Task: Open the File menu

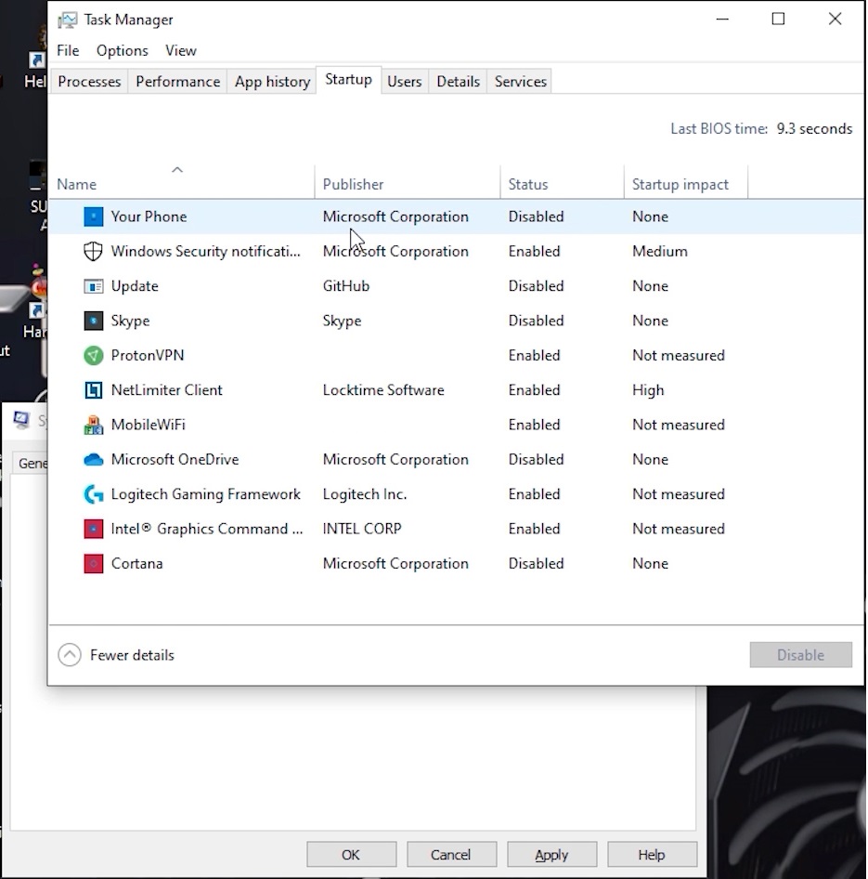Action: pos(68,50)
